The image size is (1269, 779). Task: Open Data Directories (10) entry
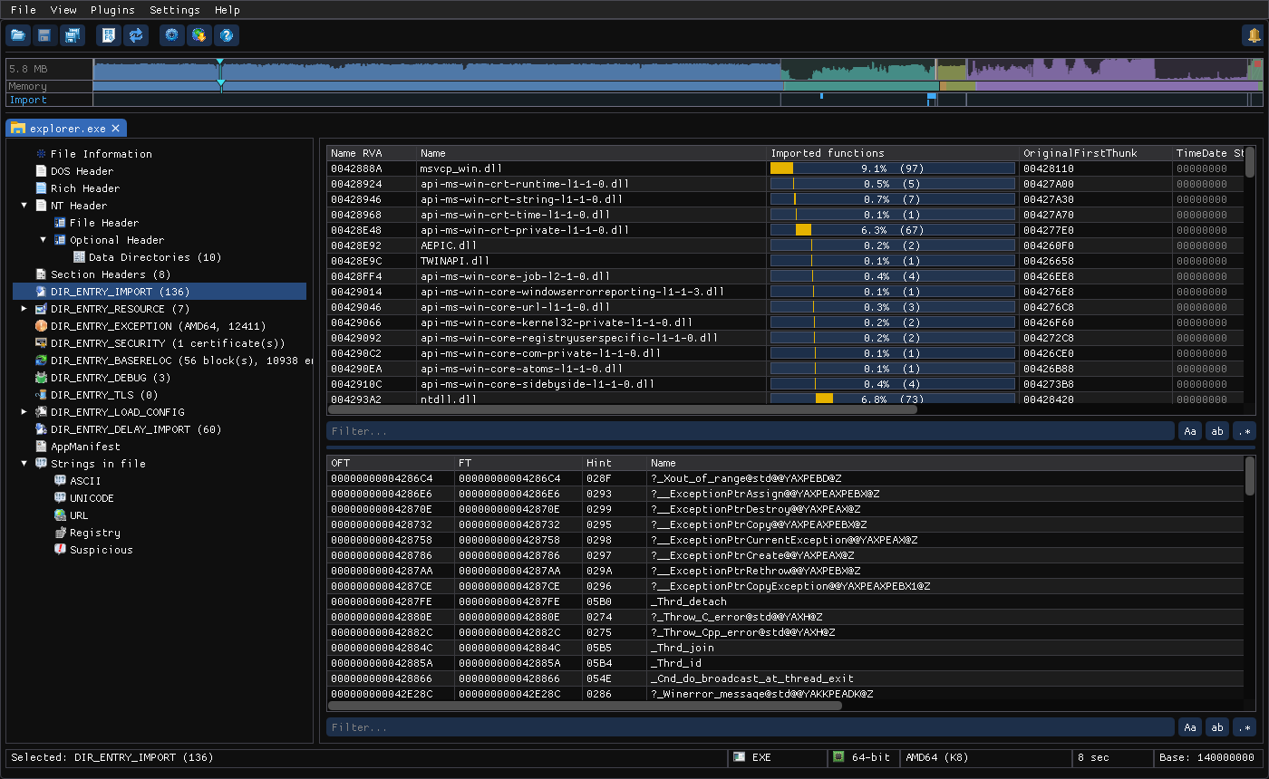click(x=154, y=257)
